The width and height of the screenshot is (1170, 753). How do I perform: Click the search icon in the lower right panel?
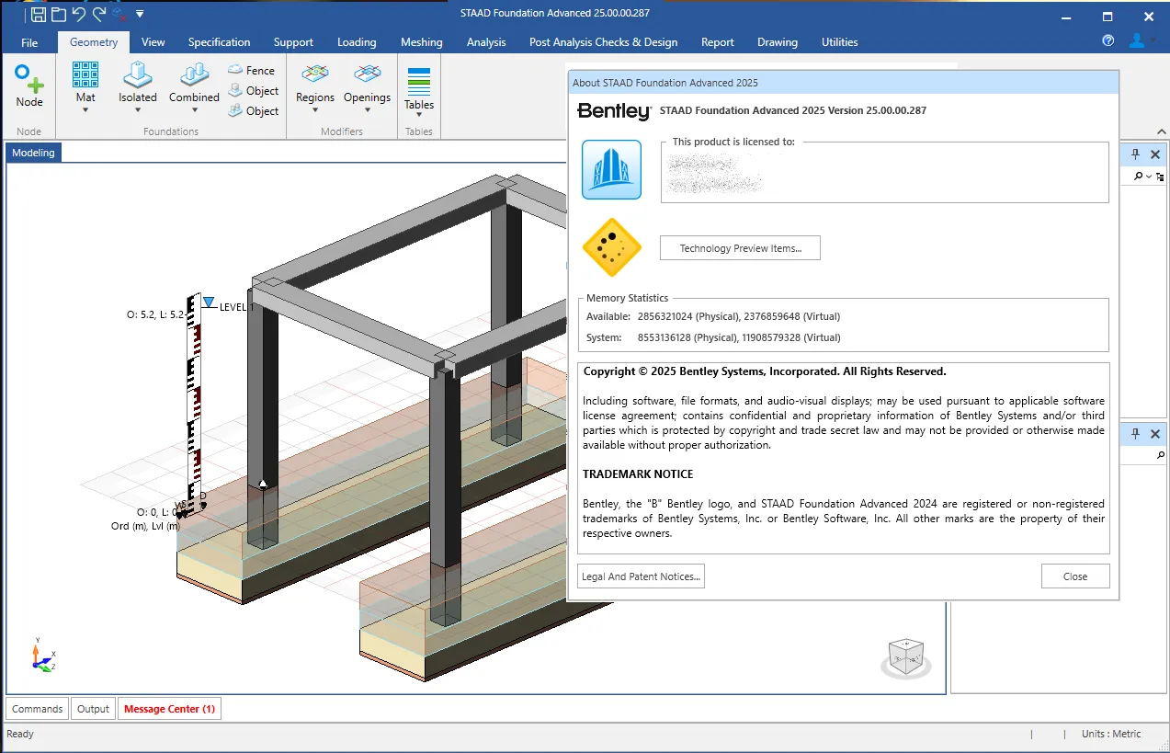tap(1159, 455)
